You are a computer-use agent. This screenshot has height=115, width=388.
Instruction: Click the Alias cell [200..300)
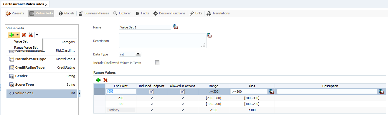pyautogui.click(x=252, y=98)
